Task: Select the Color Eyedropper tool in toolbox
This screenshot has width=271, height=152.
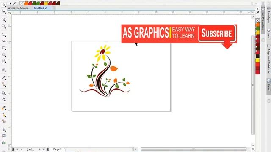Action: tap(4, 108)
